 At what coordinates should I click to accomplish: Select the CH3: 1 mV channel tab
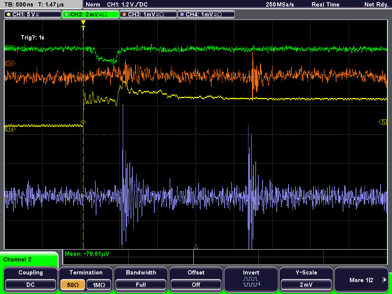coord(148,15)
